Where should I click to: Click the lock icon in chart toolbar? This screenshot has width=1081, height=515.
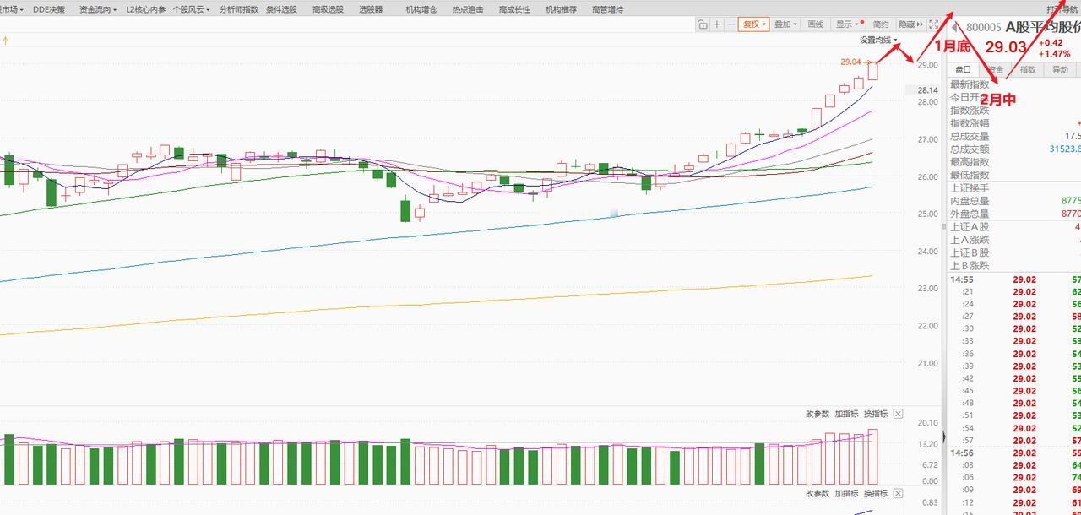click(x=703, y=24)
